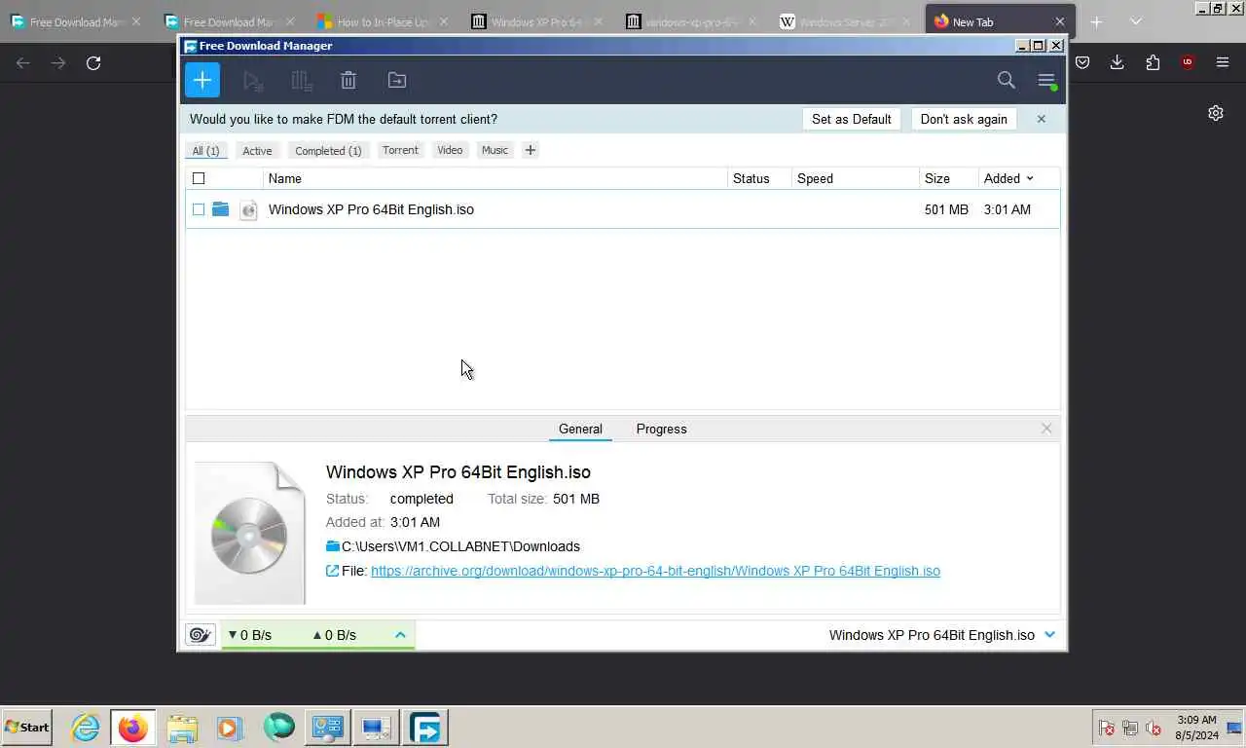Open FDM hamburger main menu
This screenshot has height=748, width=1246.
coord(1046,81)
